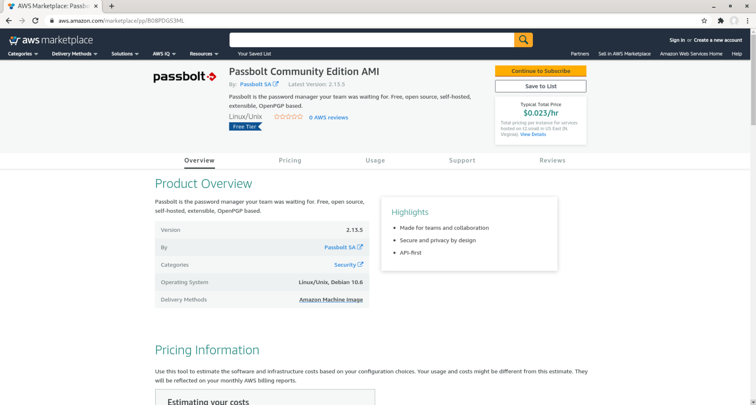The image size is (756, 405).
Task: Click the version value 2.13.5 in table
Action: [x=354, y=230]
